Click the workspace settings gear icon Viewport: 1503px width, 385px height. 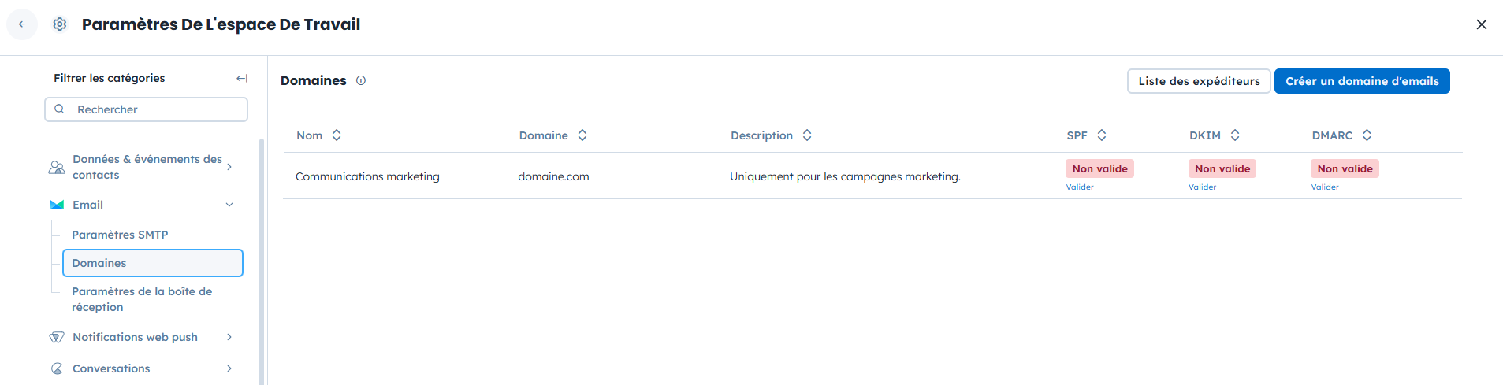(x=60, y=24)
